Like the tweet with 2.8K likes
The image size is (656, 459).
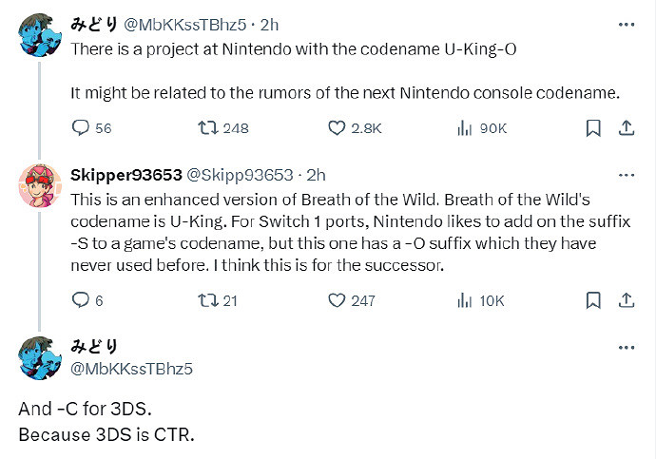pyautogui.click(x=336, y=127)
